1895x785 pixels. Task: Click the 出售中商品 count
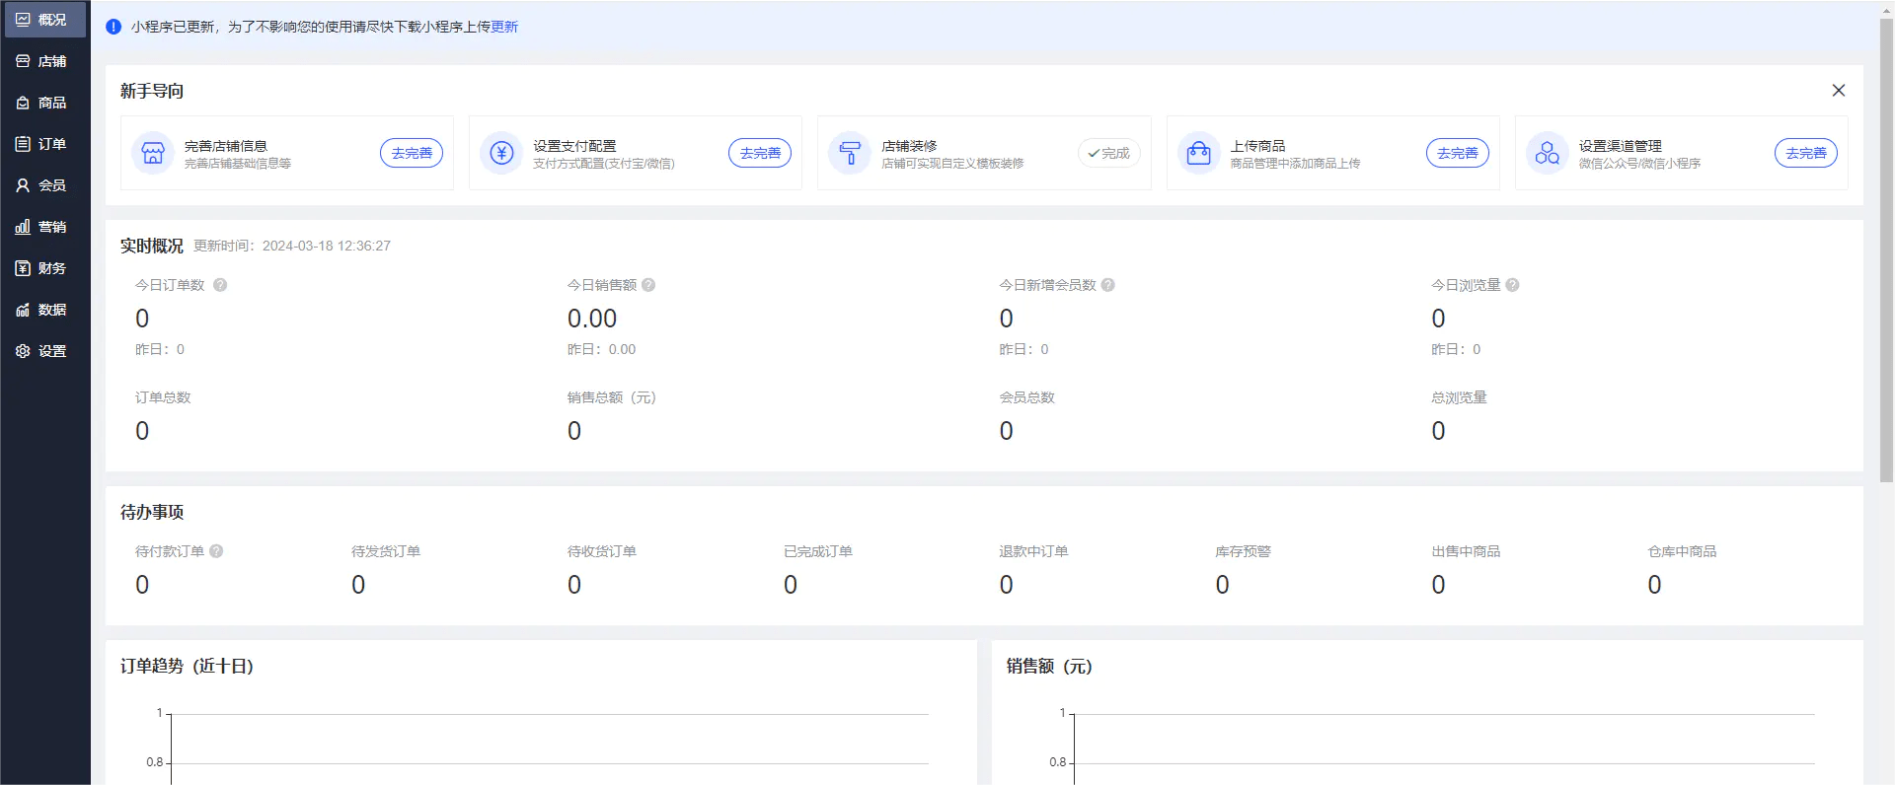1438,585
